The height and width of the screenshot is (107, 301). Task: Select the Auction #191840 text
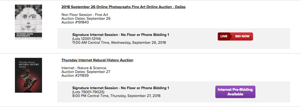pos(75,22)
